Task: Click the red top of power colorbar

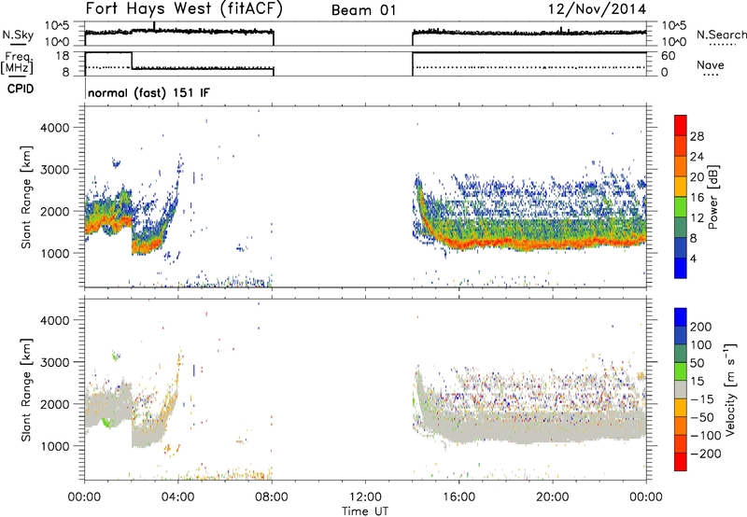Action: coord(681,125)
